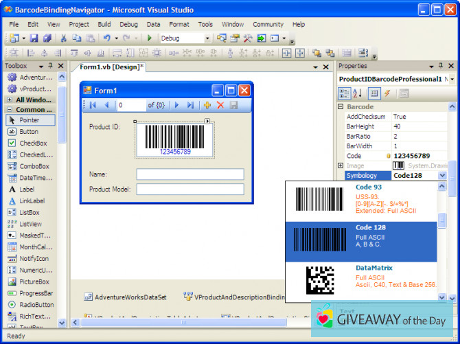Click the Add New yellow plus icon
The height and width of the screenshot is (344, 460).
click(207, 105)
